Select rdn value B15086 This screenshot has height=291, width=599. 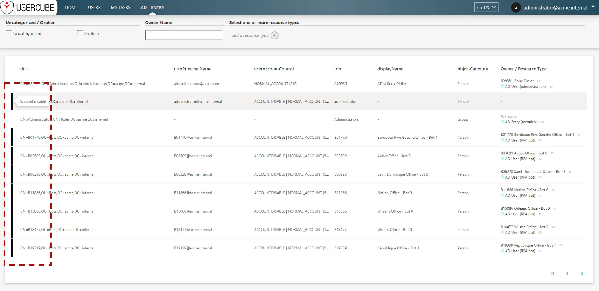[x=340, y=211]
